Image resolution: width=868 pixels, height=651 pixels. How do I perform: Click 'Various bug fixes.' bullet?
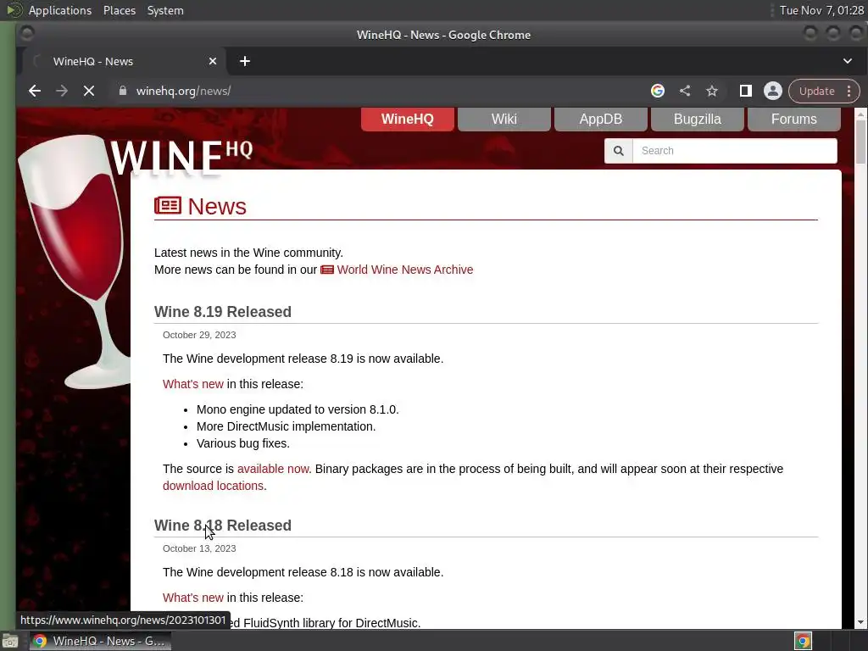tap(243, 443)
